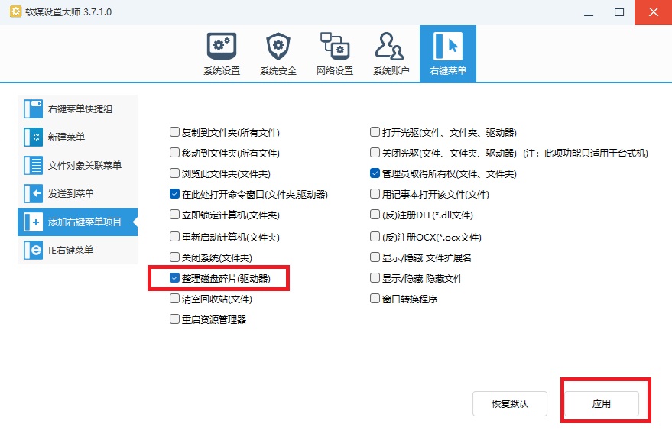Click 恢复默认 to restore defaults
The image size is (672, 440).
pos(509,403)
